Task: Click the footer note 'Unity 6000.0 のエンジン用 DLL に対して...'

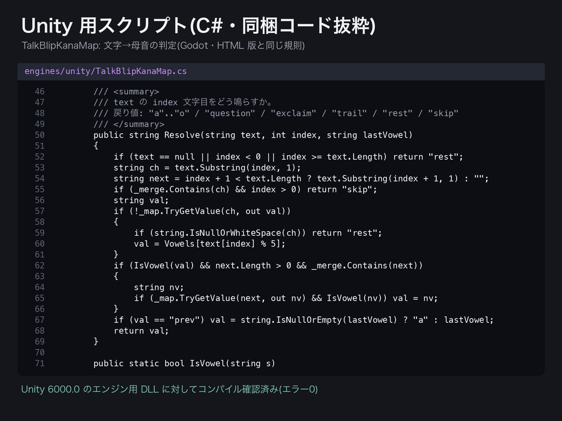Action: tap(170, 389)
